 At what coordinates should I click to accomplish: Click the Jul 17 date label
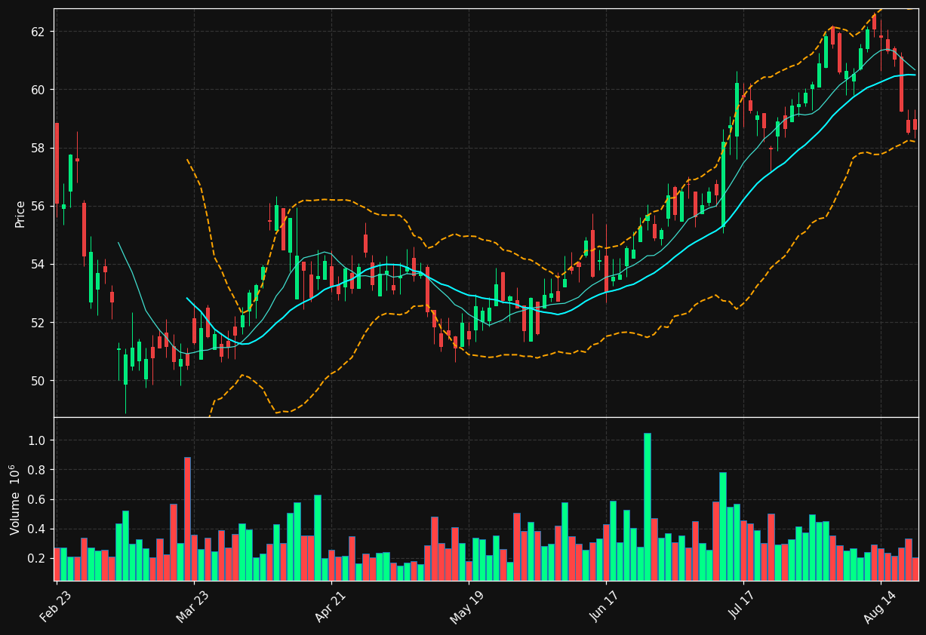tap(742, 603)
